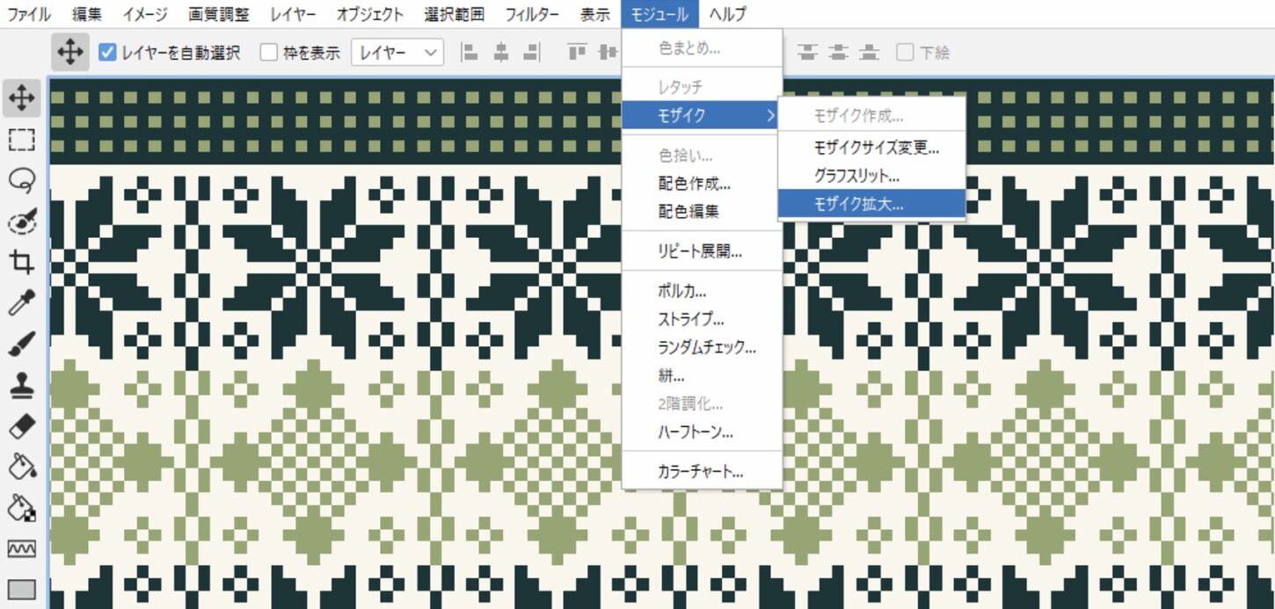Choose グラフスリット... from submenu
Image resolution: width=1275 pixels, height=609 pixels.
(871, 176)
